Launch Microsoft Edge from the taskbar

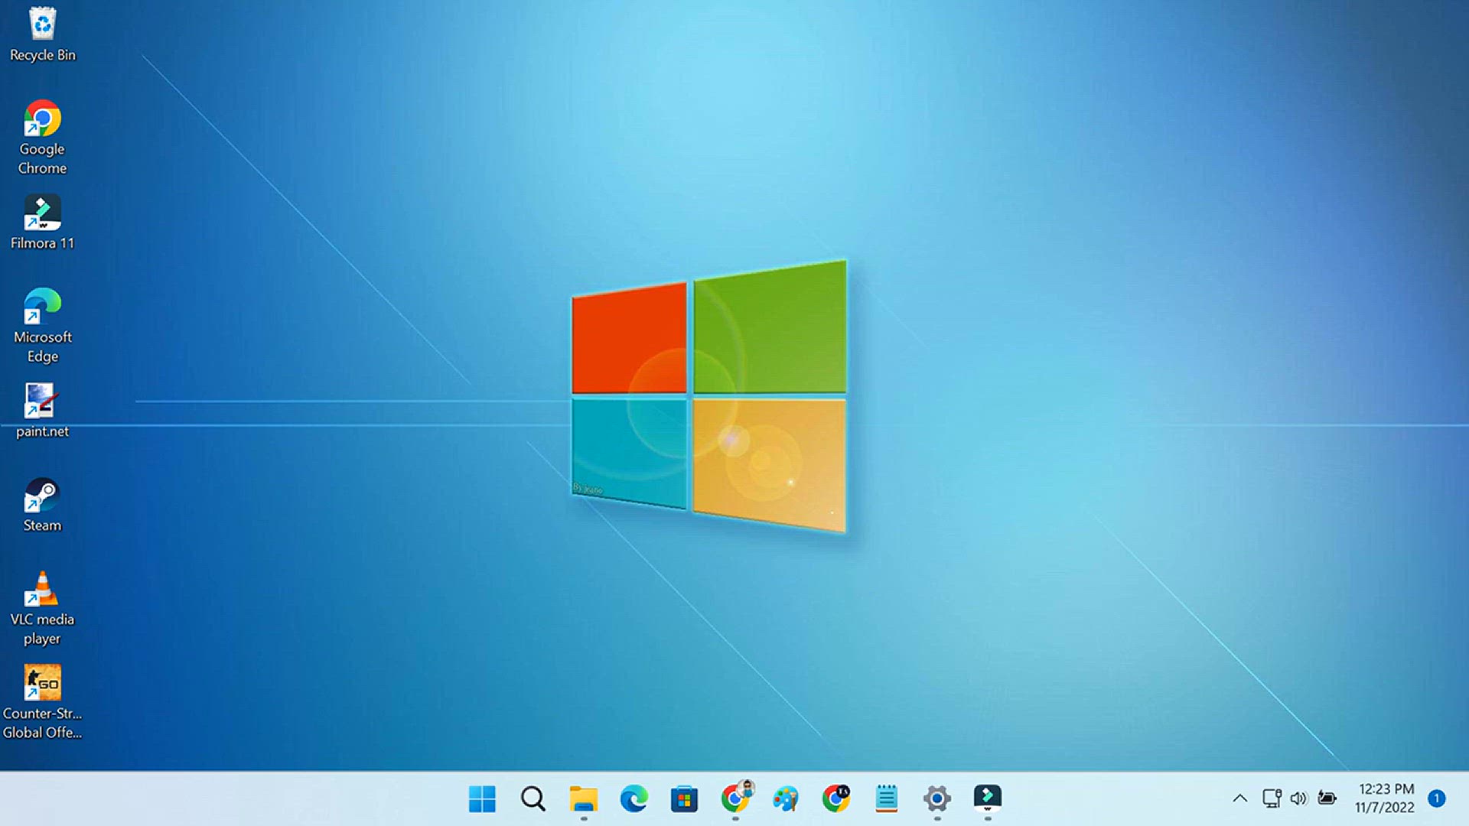pos(634,799)
